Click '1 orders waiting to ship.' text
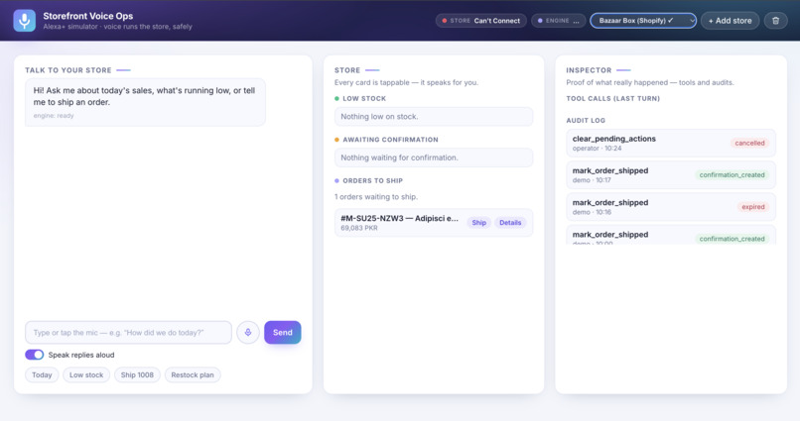The width and height of the screenshot is (800, 421). [376, 197]
